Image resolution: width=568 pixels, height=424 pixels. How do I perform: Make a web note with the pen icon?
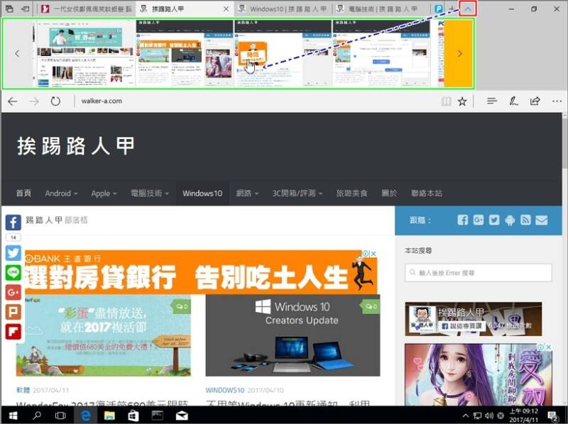click(513, 101)
